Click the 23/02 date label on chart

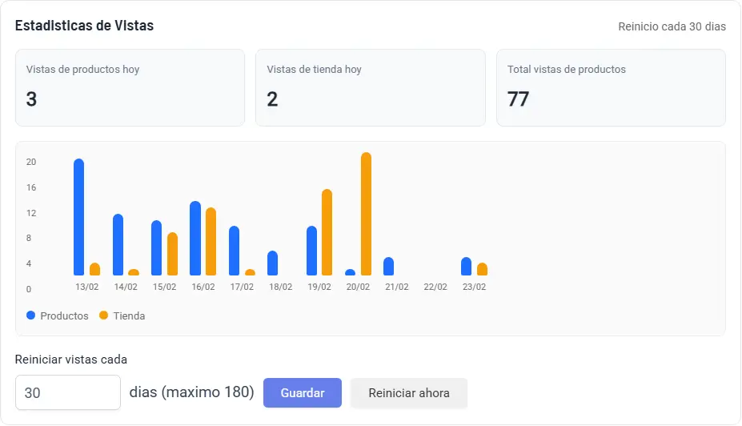point(474,287)
